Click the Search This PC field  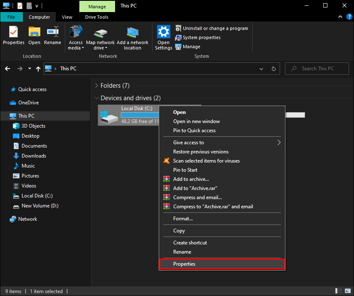click(x=318, y=69)
